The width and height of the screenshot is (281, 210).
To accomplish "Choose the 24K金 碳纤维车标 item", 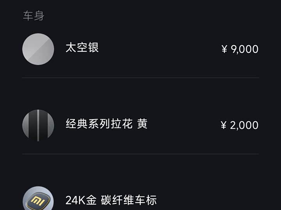I will pos(111,200).
